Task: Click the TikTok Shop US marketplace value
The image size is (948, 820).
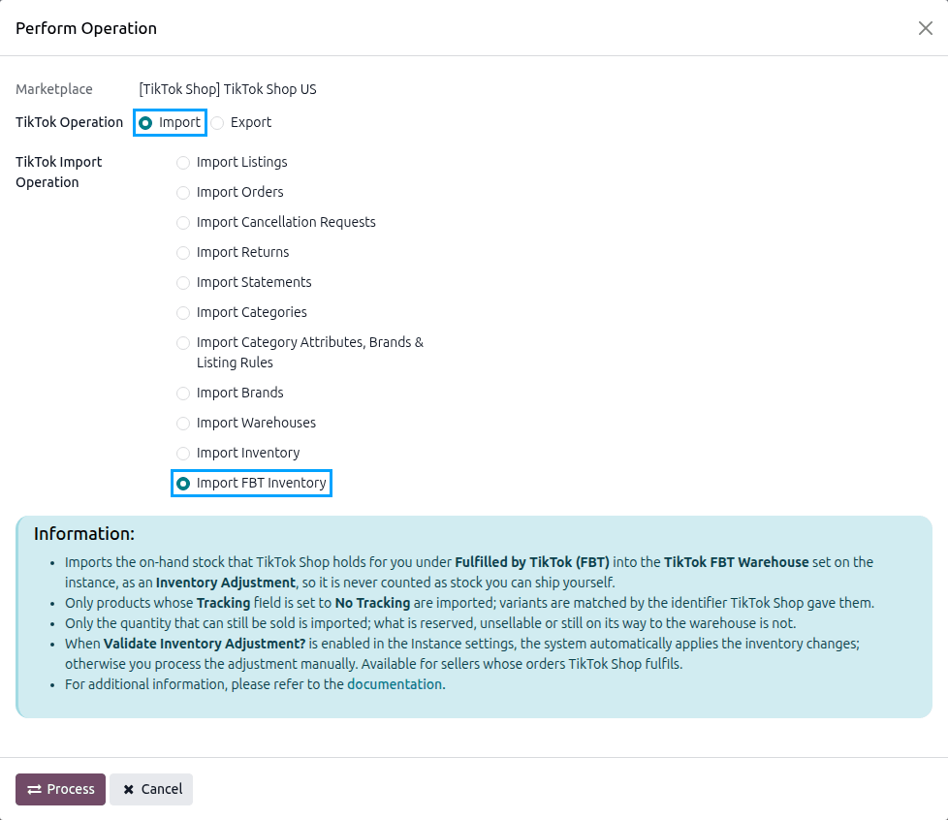Action: (x=228, y=89)
